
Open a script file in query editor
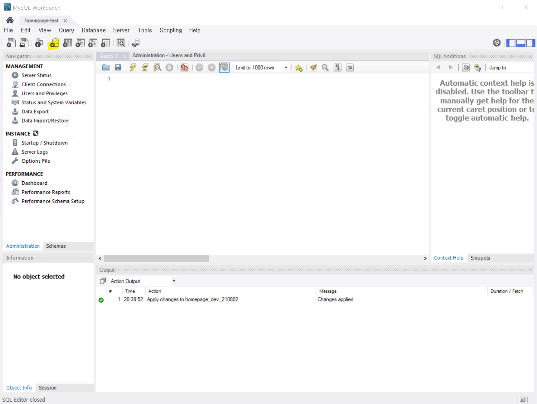[x=106, y=67]
